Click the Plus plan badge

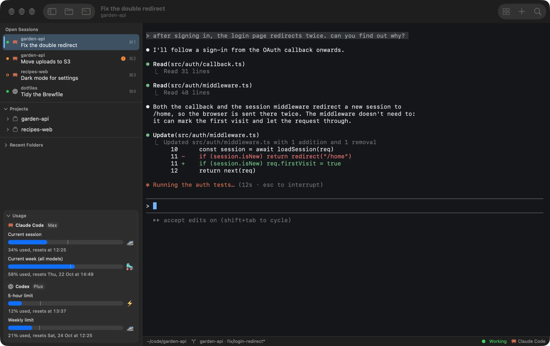(38, 286)
